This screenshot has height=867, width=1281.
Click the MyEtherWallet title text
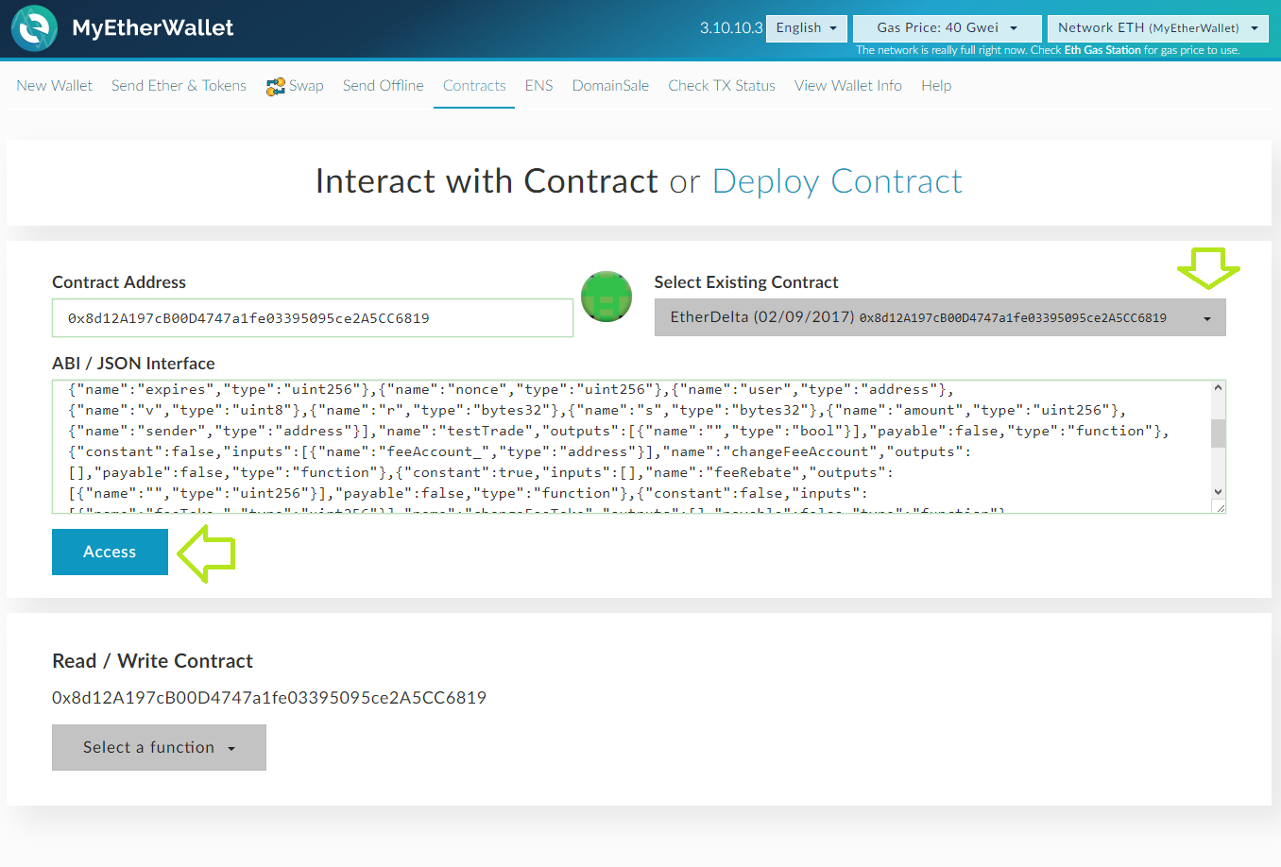point(153,28)
